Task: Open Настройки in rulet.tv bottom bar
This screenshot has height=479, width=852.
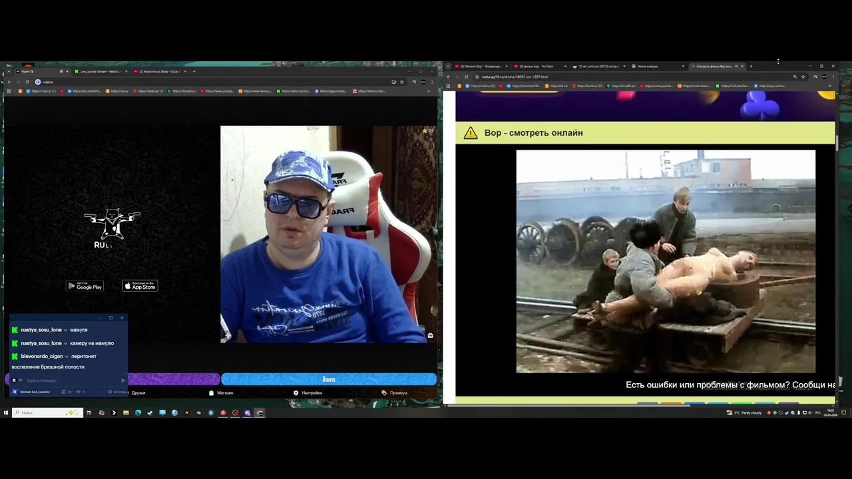Action: [308, 393]
